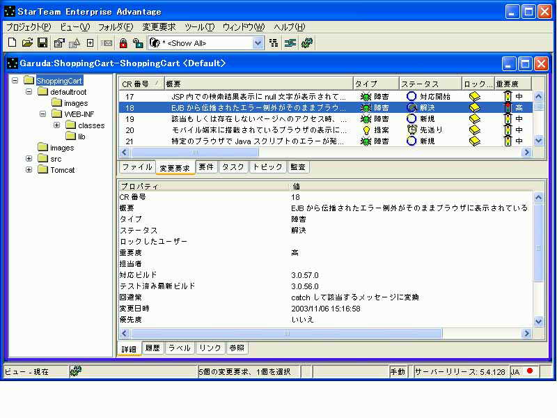Sort by the ステータス column header
Image resolution: width=557 pixels, height=418 pixels.
[x=430, y=84]
